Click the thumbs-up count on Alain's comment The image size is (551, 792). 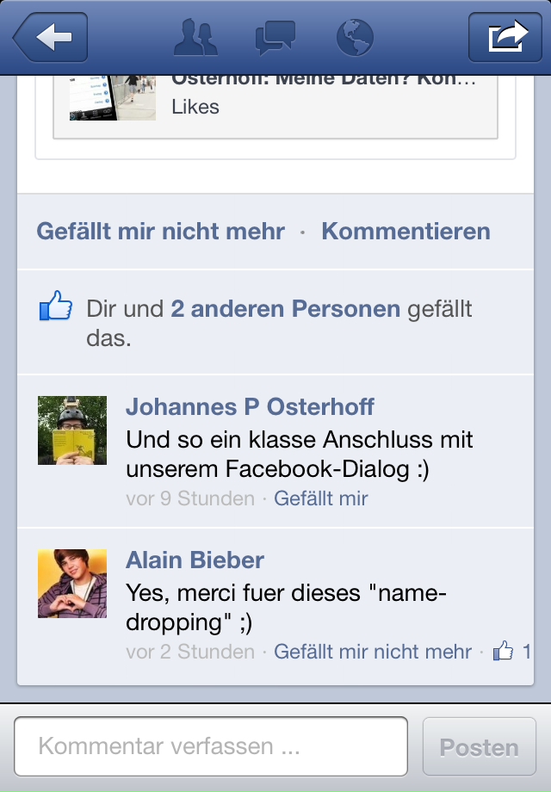pyautogui.click(x=511, y=651)
